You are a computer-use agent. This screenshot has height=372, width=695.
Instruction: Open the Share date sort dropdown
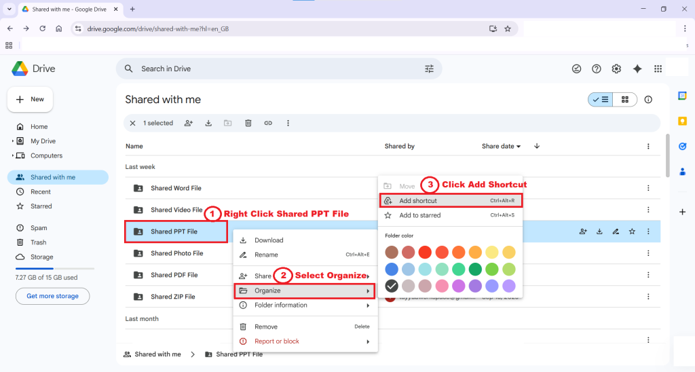[502, 146]
